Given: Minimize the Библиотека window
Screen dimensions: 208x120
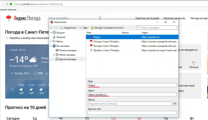Looking at the screenshot, I should [x=157, y=22].
